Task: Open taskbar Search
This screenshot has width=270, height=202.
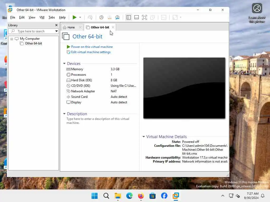Action: tap(106, 196)
